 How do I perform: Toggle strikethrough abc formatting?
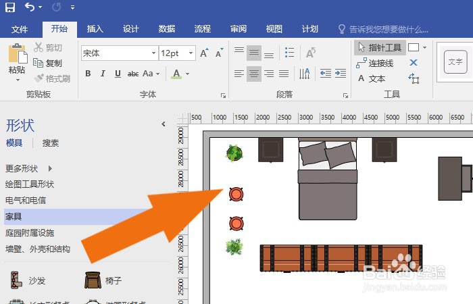coord(133,74)
